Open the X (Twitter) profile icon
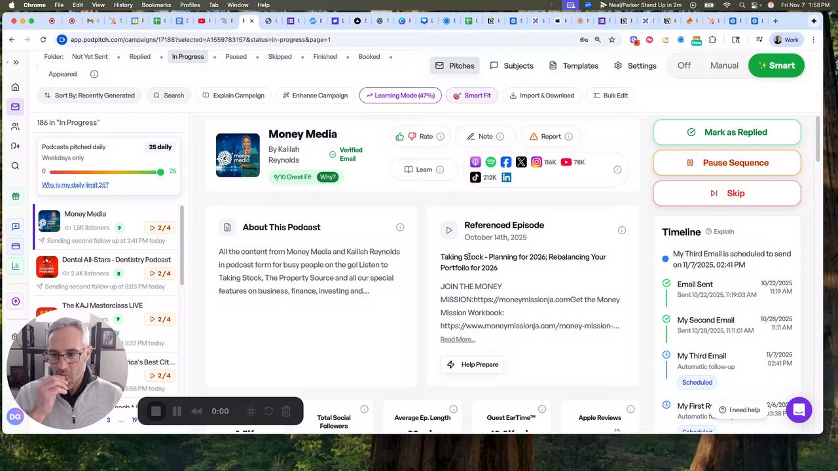Image resolution: width=838 pixels, height=471 pixels. pyautogui.click(x=521, y=162)
